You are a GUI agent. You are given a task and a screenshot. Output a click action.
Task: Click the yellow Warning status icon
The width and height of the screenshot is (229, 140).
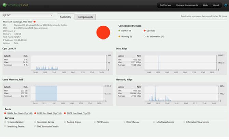119,37
